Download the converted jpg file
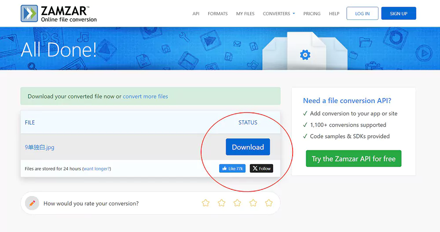 point(248,147)
